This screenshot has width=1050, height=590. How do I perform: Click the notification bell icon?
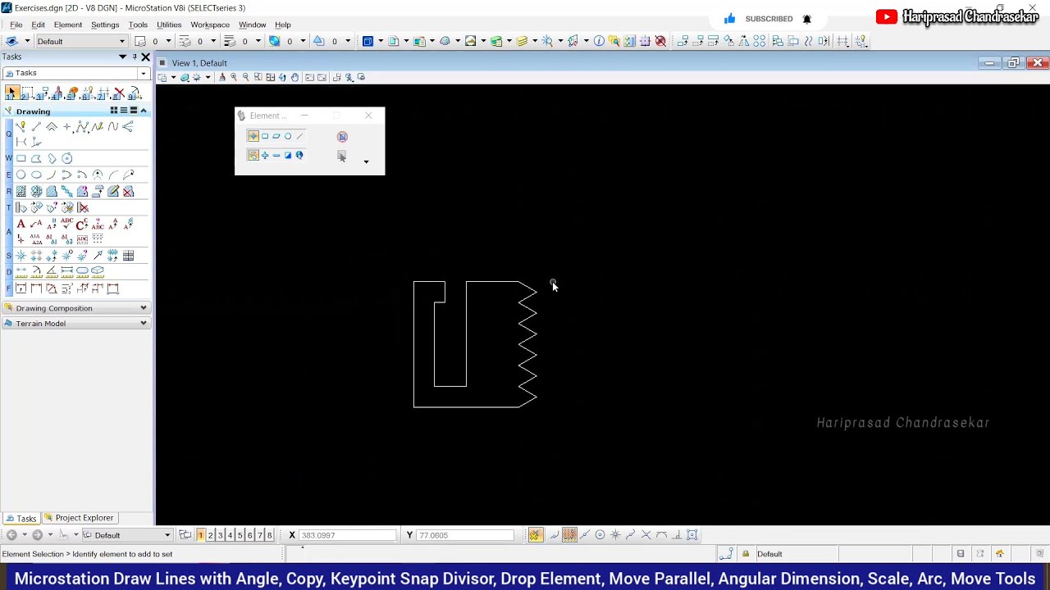pyautogui.click(x=806, y=19)
